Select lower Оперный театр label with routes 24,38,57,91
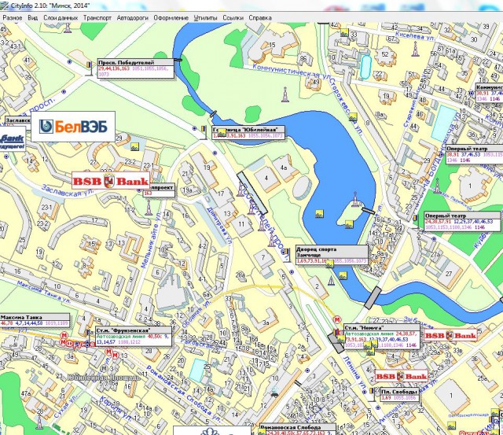 click(462, 222)
